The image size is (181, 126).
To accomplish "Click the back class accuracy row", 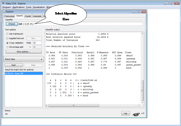I will pyautogui.click(x=90, y=68).
